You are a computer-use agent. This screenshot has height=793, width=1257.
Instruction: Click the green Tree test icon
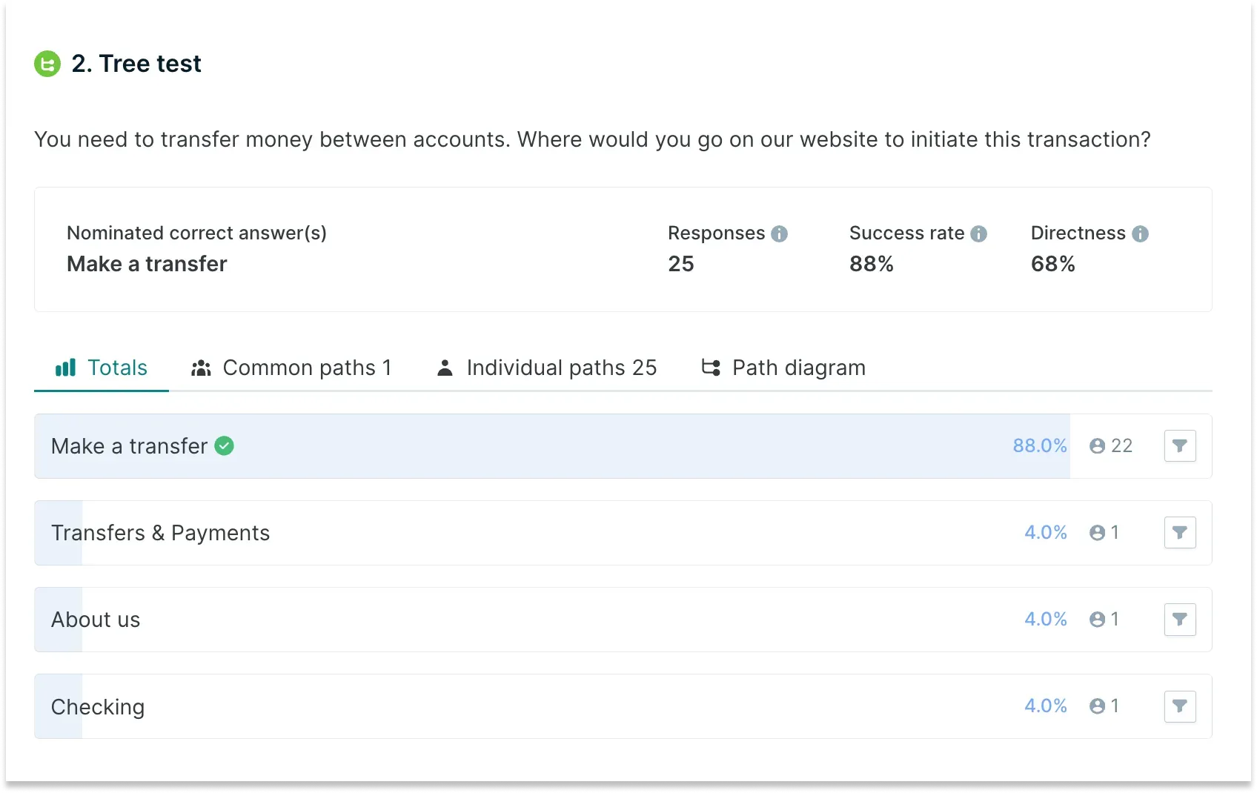pyautogui.click(x=47, y=64)
